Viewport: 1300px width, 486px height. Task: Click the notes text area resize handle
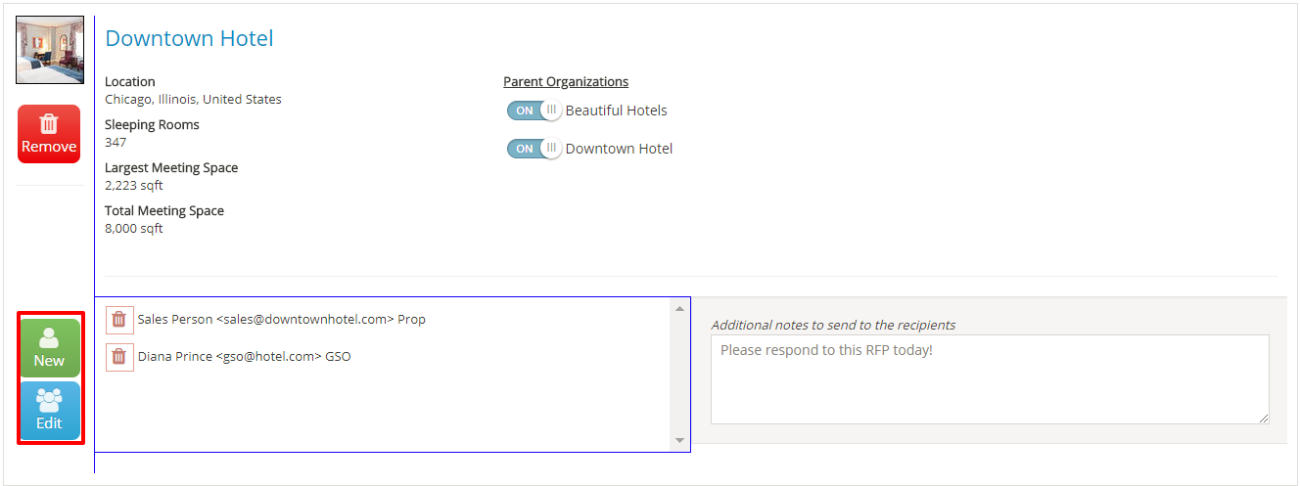(x=1263, y=418)
